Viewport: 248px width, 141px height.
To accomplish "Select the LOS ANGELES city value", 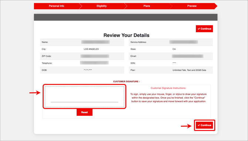I will click(91, 49).
